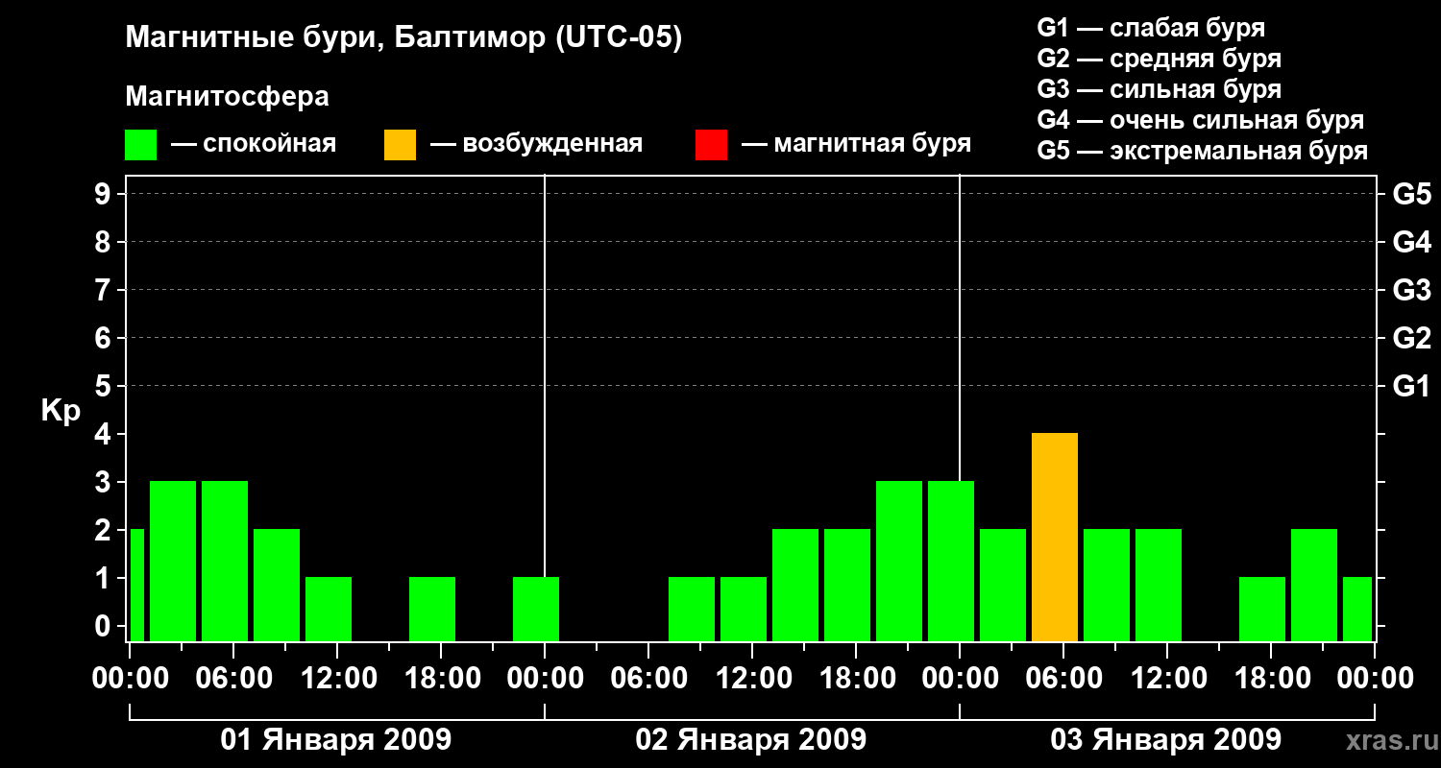Click the narrow first green bar at 00:00
The width and height of the screenshot is (1441, 768).
137,585
